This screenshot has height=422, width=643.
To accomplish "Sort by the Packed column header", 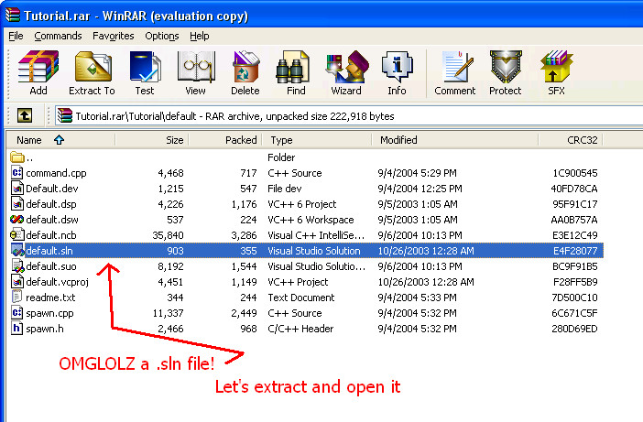I will [225, 140].
